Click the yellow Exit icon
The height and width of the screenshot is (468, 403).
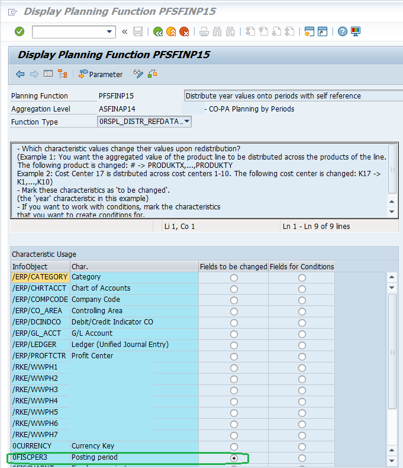tap(171, 31)
